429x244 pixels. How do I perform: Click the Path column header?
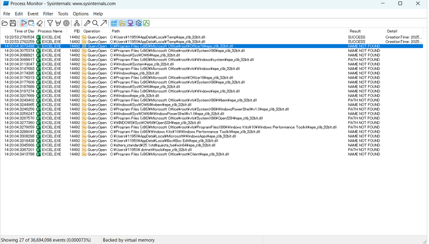point(229,31)
